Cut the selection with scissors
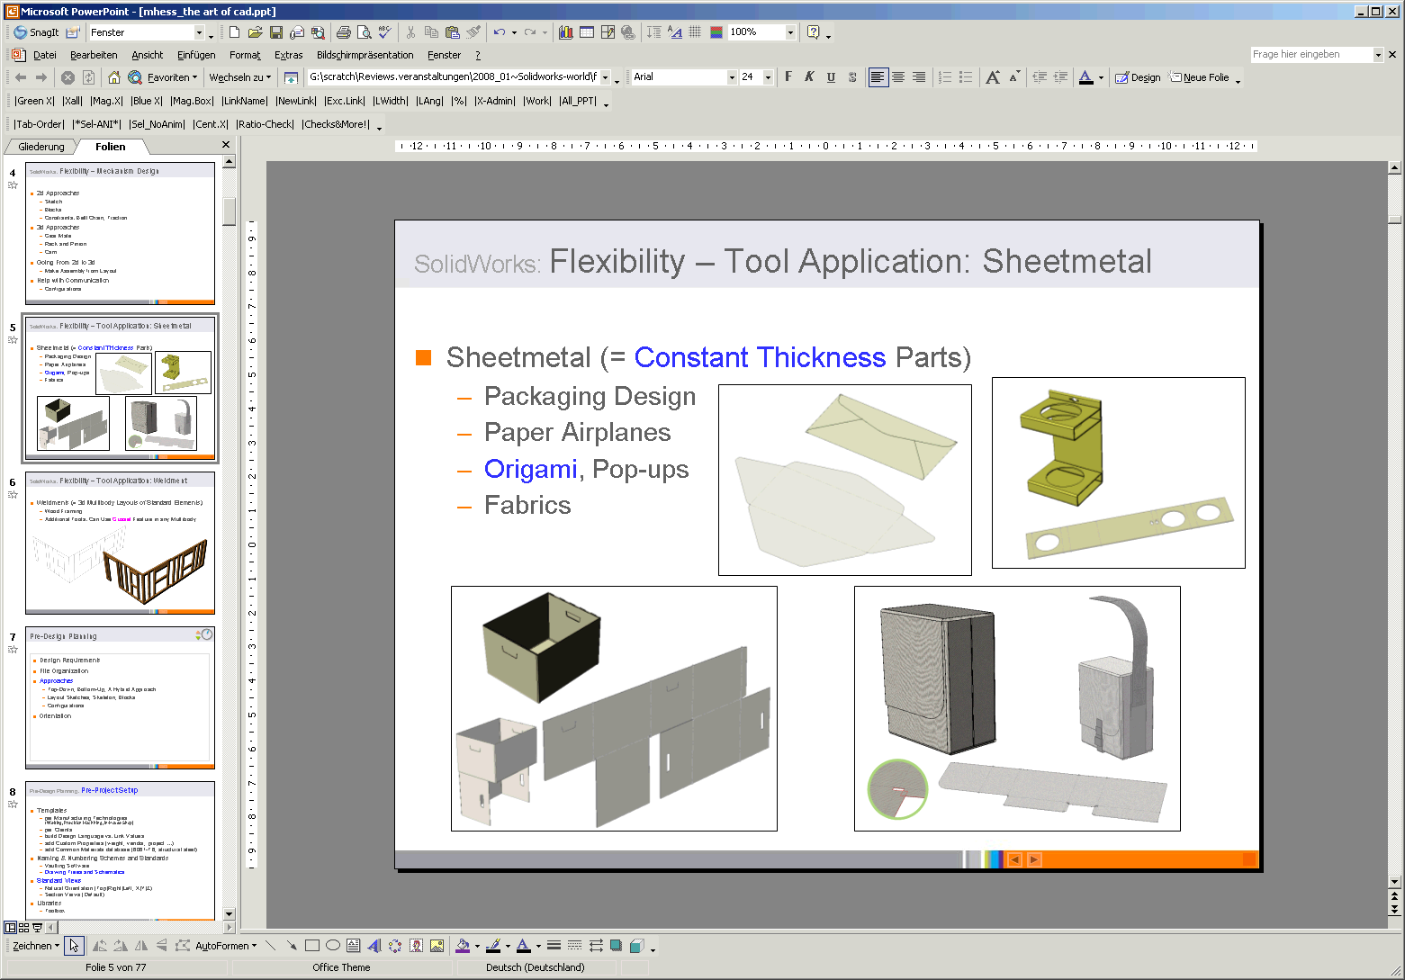This screenshot has width=1405, height=980. tap(410, 32)
